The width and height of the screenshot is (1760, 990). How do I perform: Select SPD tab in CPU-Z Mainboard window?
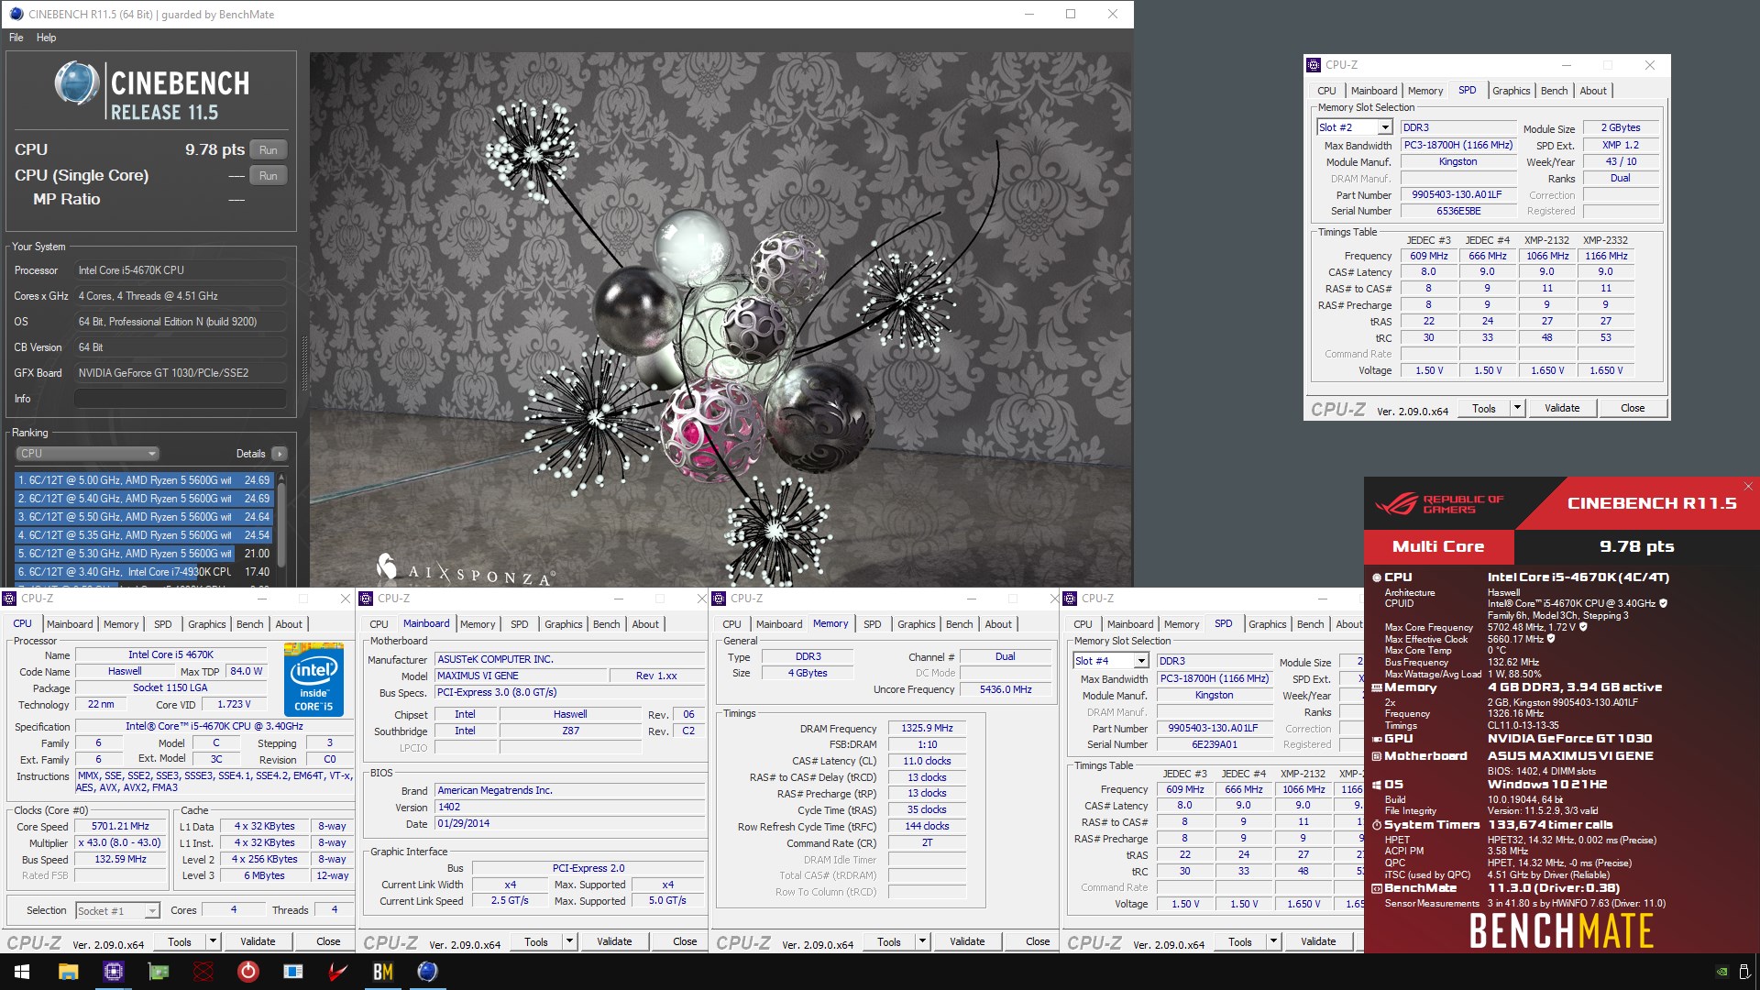(x=519, y=624)
